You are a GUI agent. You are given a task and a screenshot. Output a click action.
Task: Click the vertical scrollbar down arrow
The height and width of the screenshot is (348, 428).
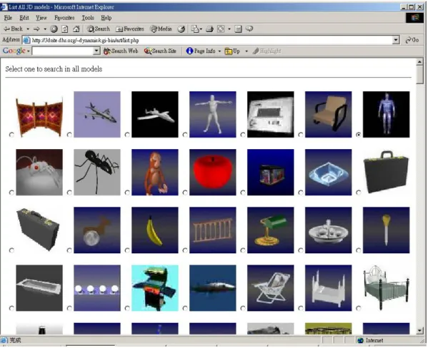coord(420,331)
